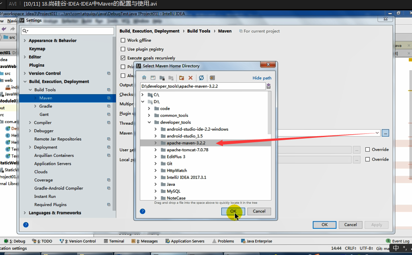Collapse developer_tools folder
Image resolution: width=412 pixels, height=255 pixels.
coord(149,122)
